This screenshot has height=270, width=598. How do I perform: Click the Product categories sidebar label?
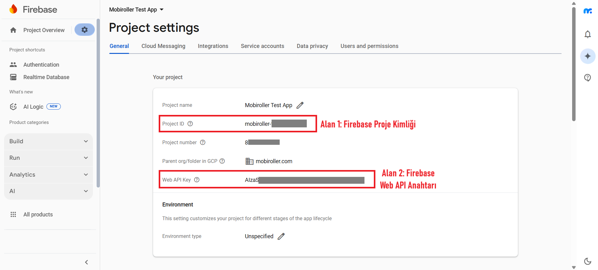(x=29, y=122)
